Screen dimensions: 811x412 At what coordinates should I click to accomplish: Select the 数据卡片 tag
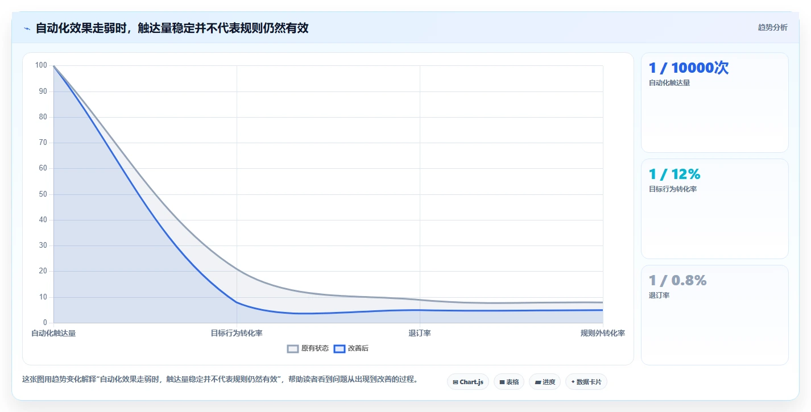point(586,382)
